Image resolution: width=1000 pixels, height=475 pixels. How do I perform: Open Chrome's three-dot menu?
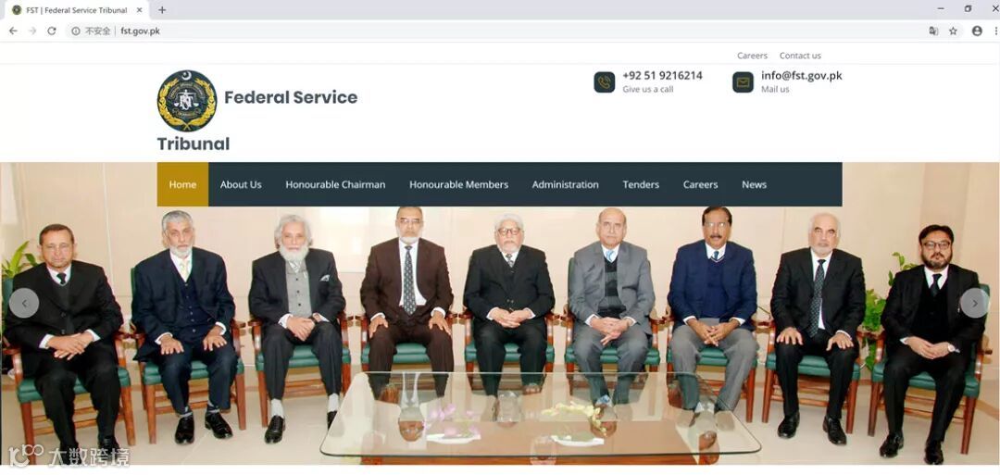995,31
